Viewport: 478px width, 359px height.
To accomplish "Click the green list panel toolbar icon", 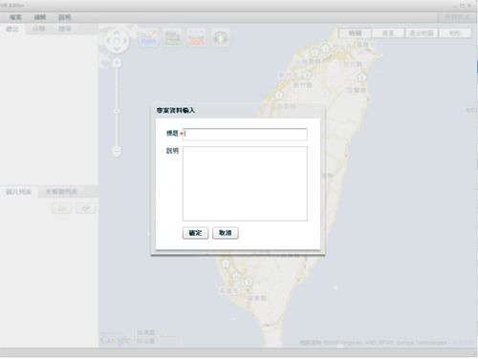I will click(172, 38).
